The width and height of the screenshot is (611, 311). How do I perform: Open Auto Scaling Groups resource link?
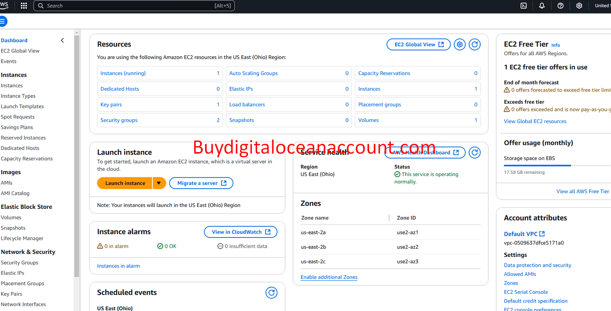(x=254, y=73)
